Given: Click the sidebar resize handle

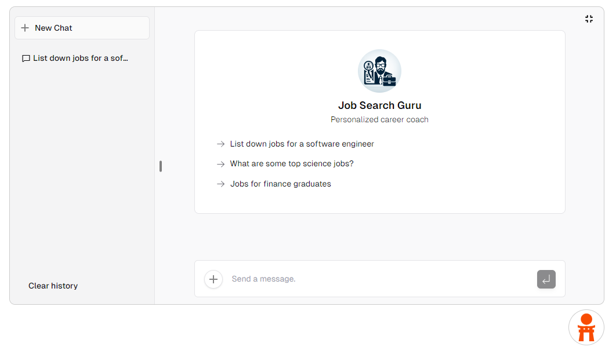Looking at the screenshot, I should point(161,166).
